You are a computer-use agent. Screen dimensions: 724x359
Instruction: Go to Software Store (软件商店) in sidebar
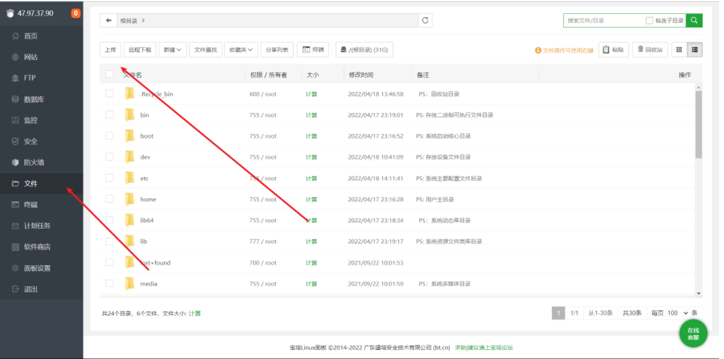coord(37,247)
